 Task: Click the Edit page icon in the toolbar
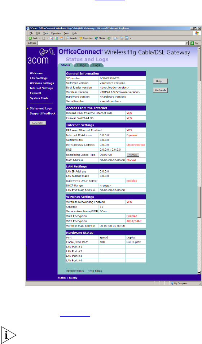(x=127, y=38)
